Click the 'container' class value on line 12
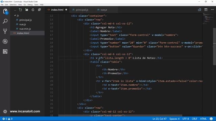Image resolution: width=216 pixels, height=121 pixels. click(97, 16)
